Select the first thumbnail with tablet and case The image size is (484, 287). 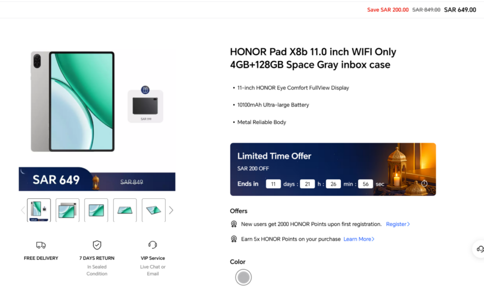(39, 210)
